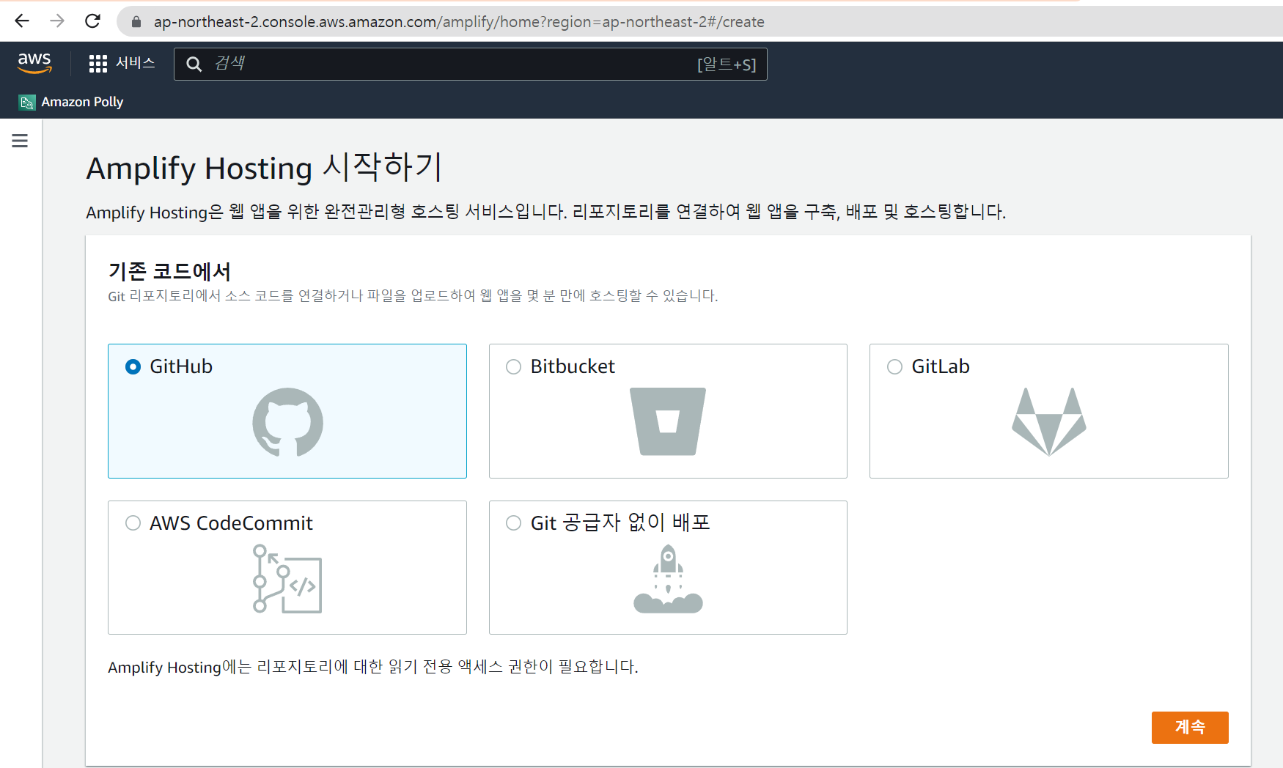Open Amazon Polly bookmark link
1283x768 pixels.
[x=82, y=102]
